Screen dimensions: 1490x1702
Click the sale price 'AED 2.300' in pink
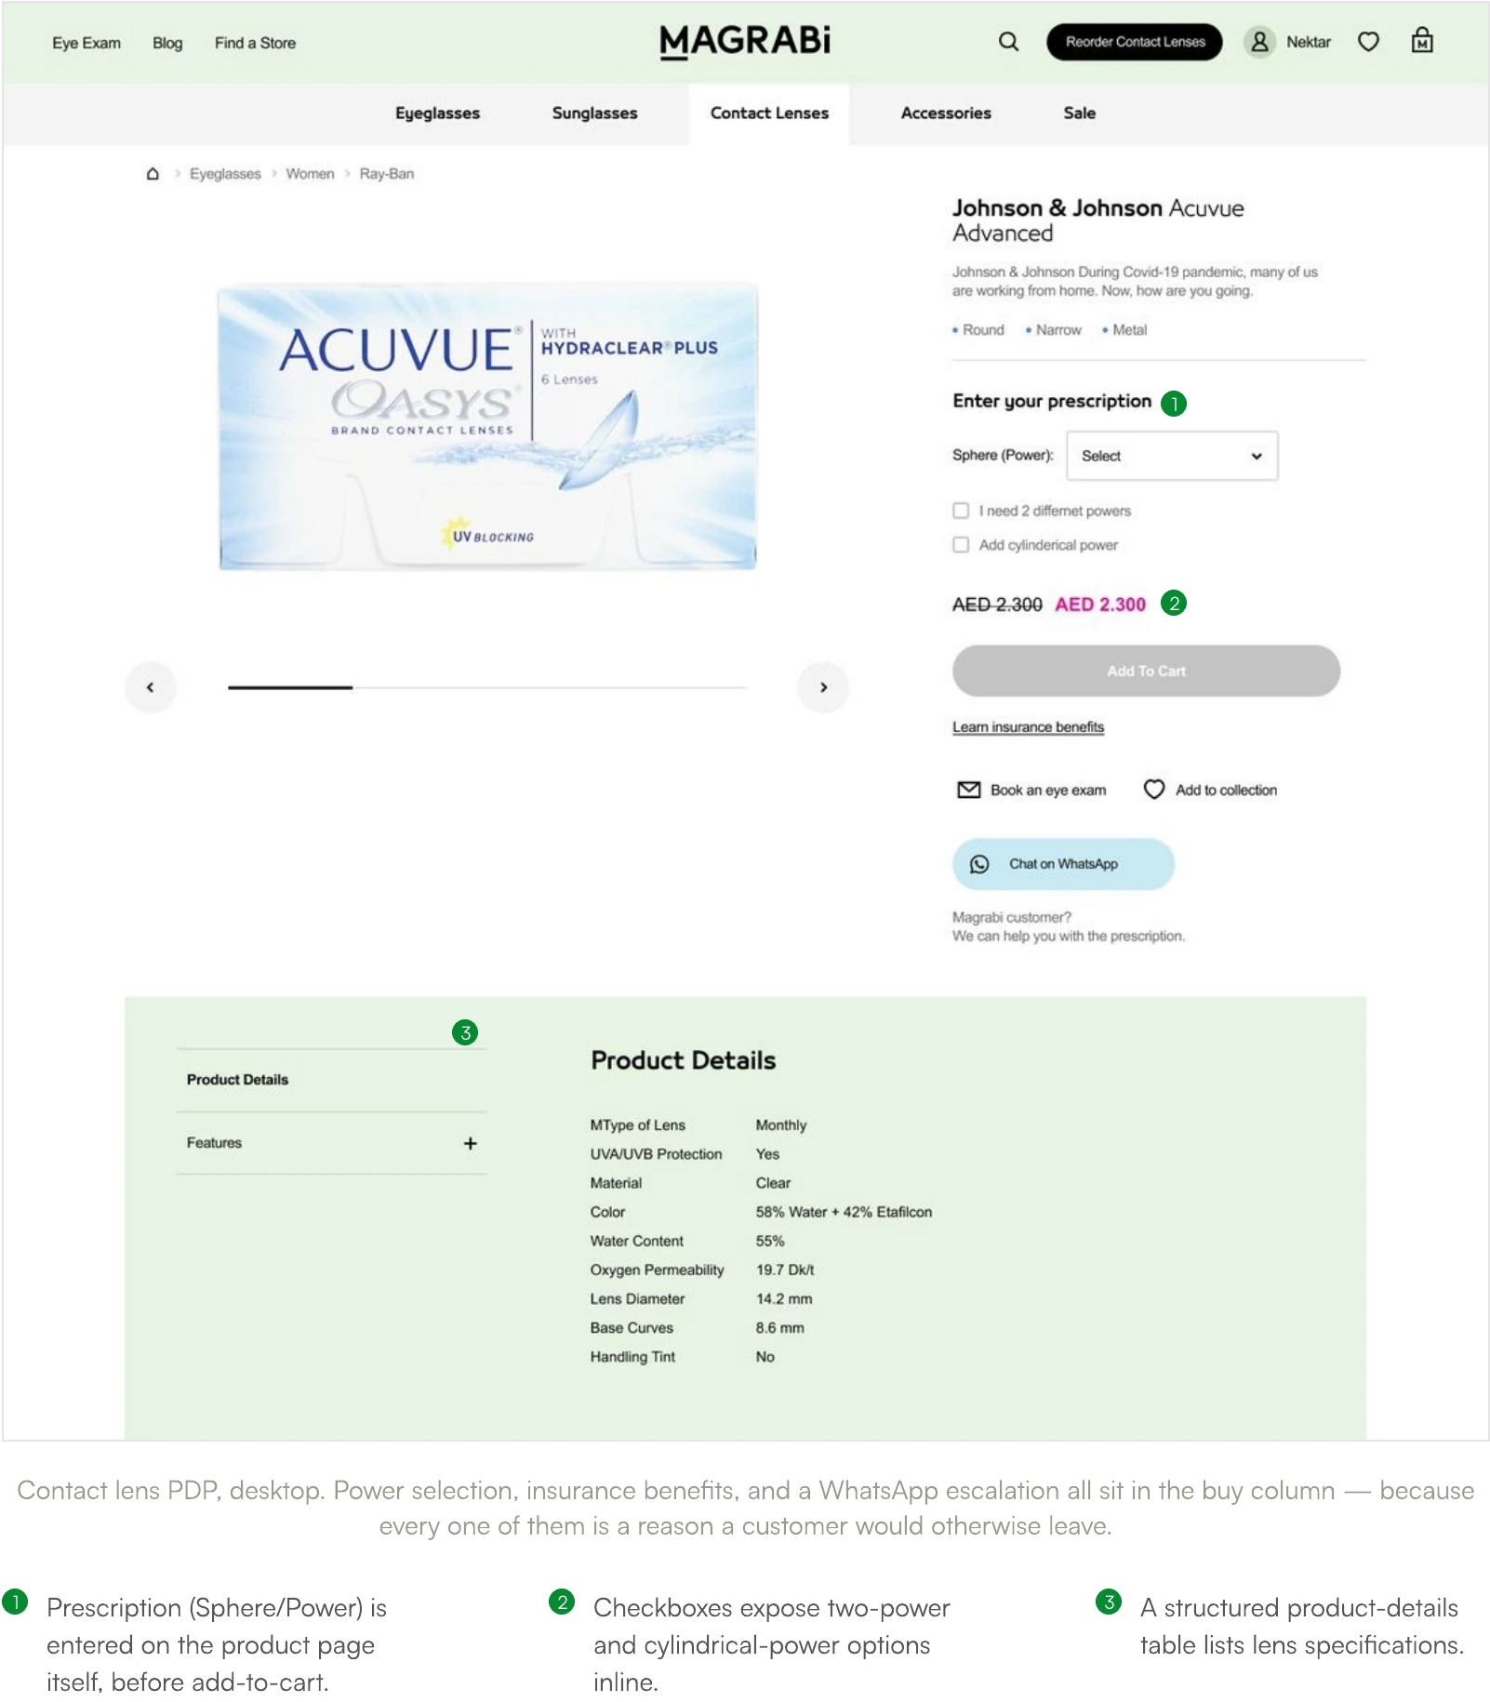pyautogui.click(x=1100, y=605)
